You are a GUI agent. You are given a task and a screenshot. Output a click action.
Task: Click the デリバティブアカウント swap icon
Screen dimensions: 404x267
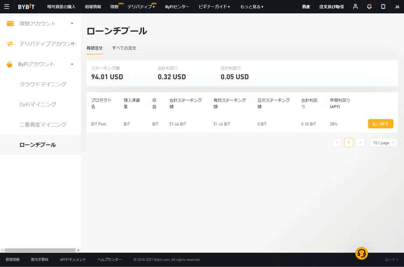point(10,44)
